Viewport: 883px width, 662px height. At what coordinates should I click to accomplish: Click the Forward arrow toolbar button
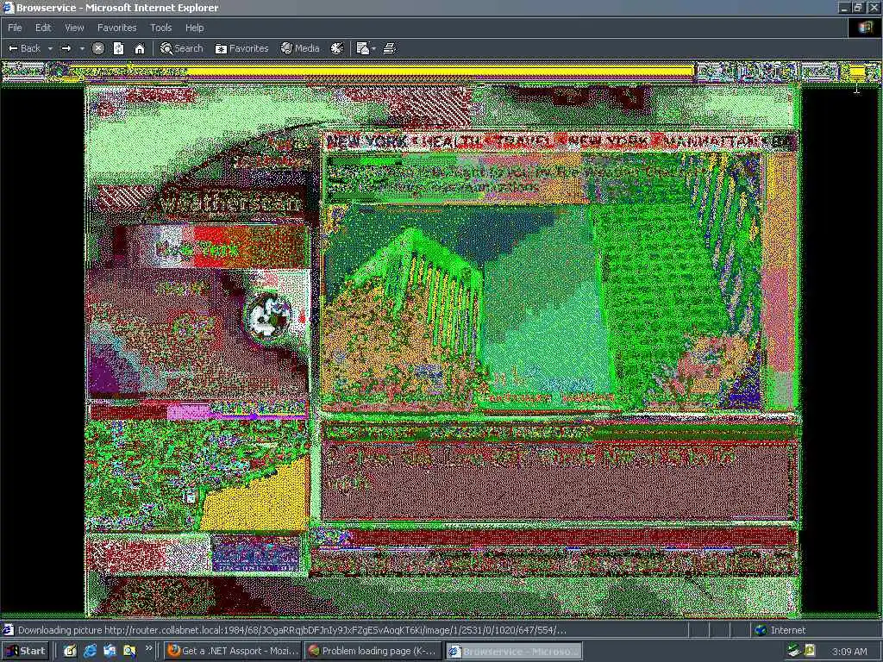click(66, 48)
